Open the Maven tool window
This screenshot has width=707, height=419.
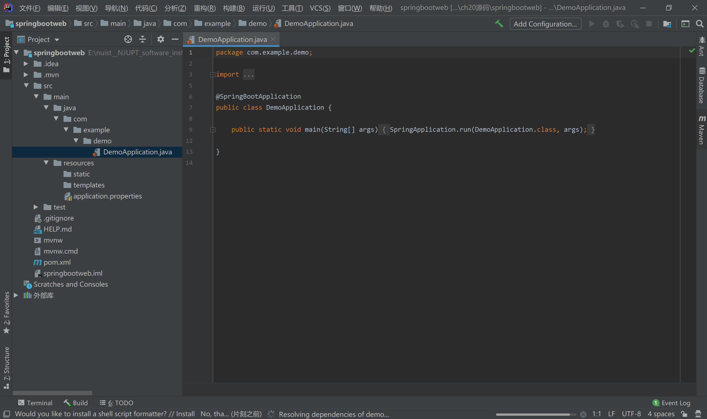pyautogui.click(x=702, y=130)
